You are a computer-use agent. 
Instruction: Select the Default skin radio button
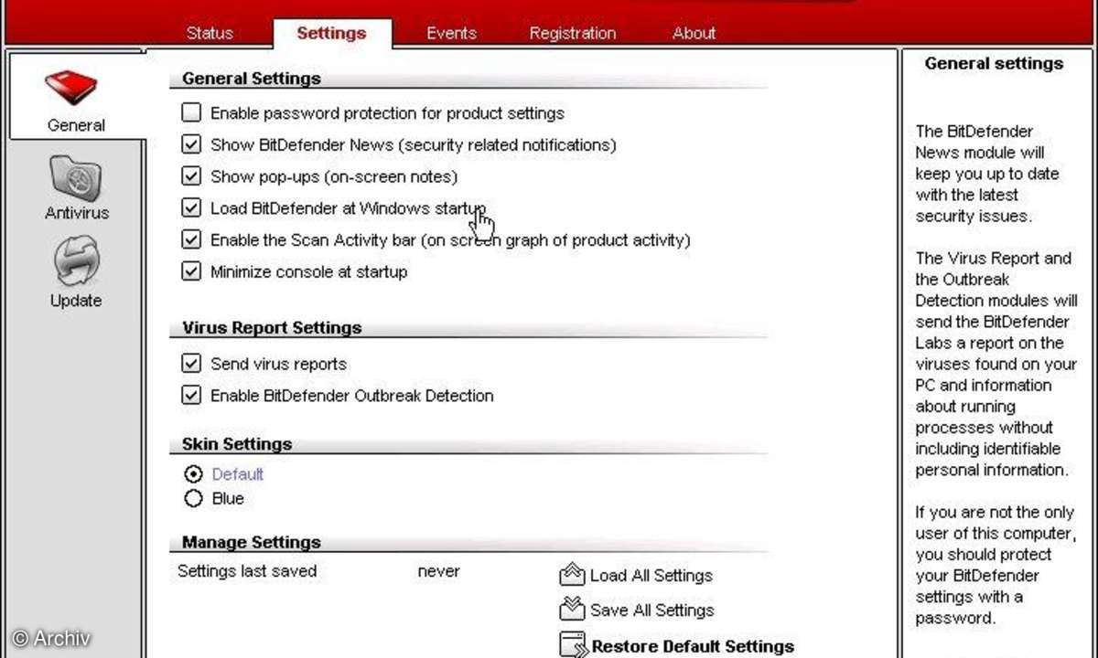193,474
